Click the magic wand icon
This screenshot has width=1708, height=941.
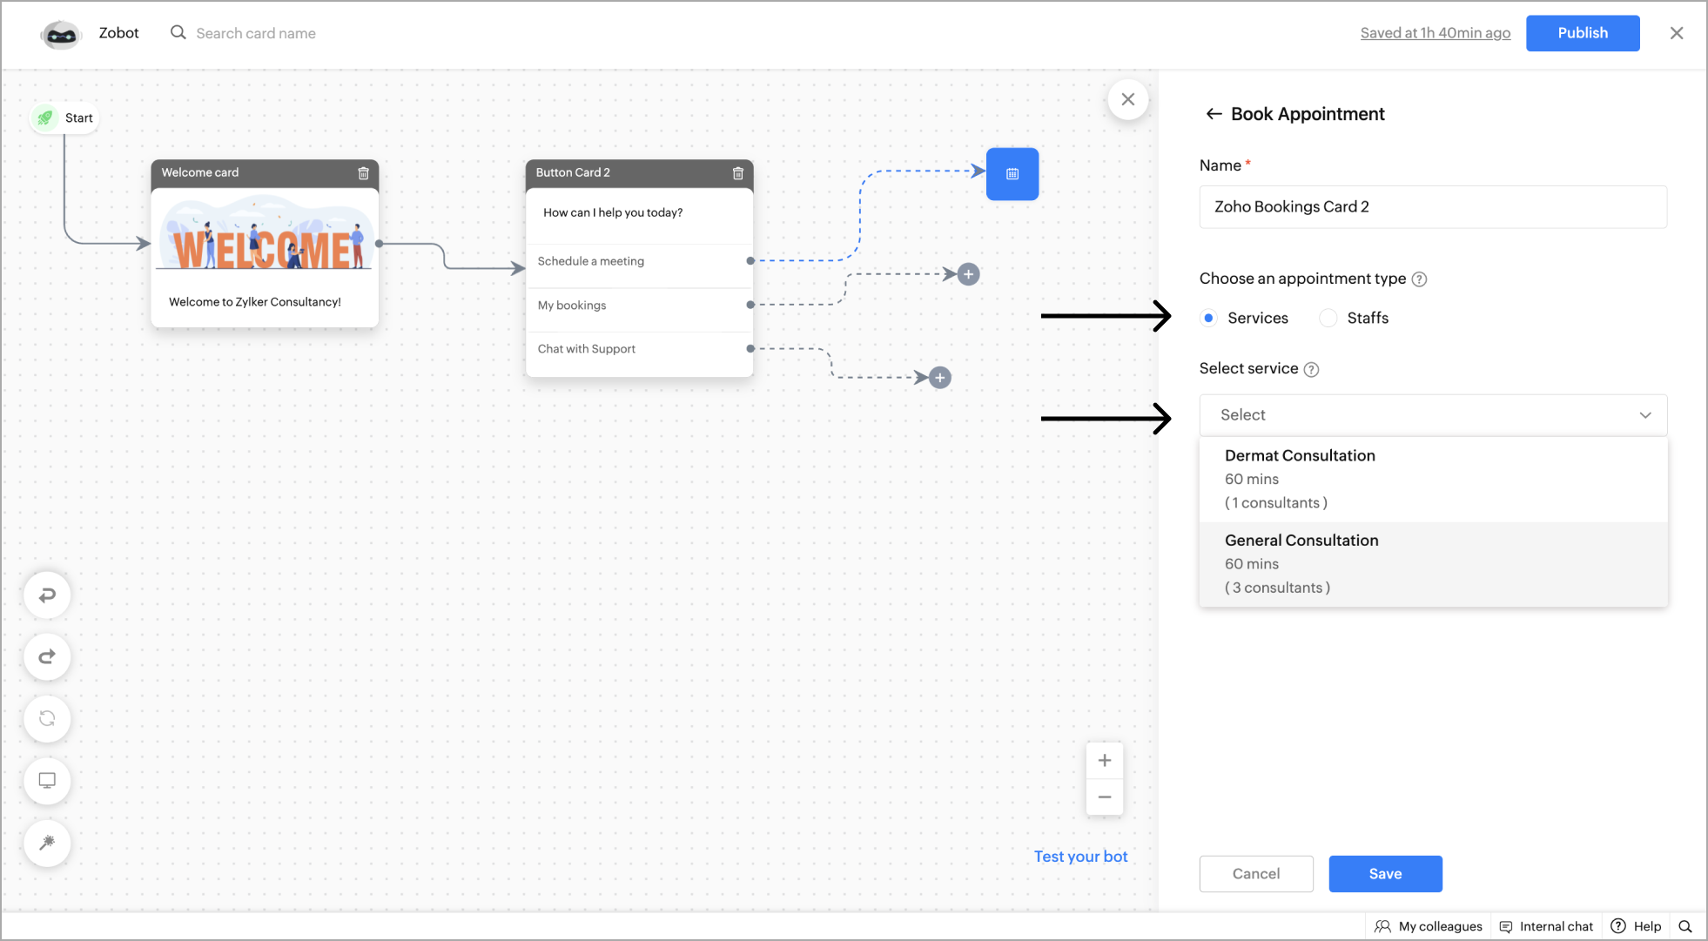(x=47, y=842)
